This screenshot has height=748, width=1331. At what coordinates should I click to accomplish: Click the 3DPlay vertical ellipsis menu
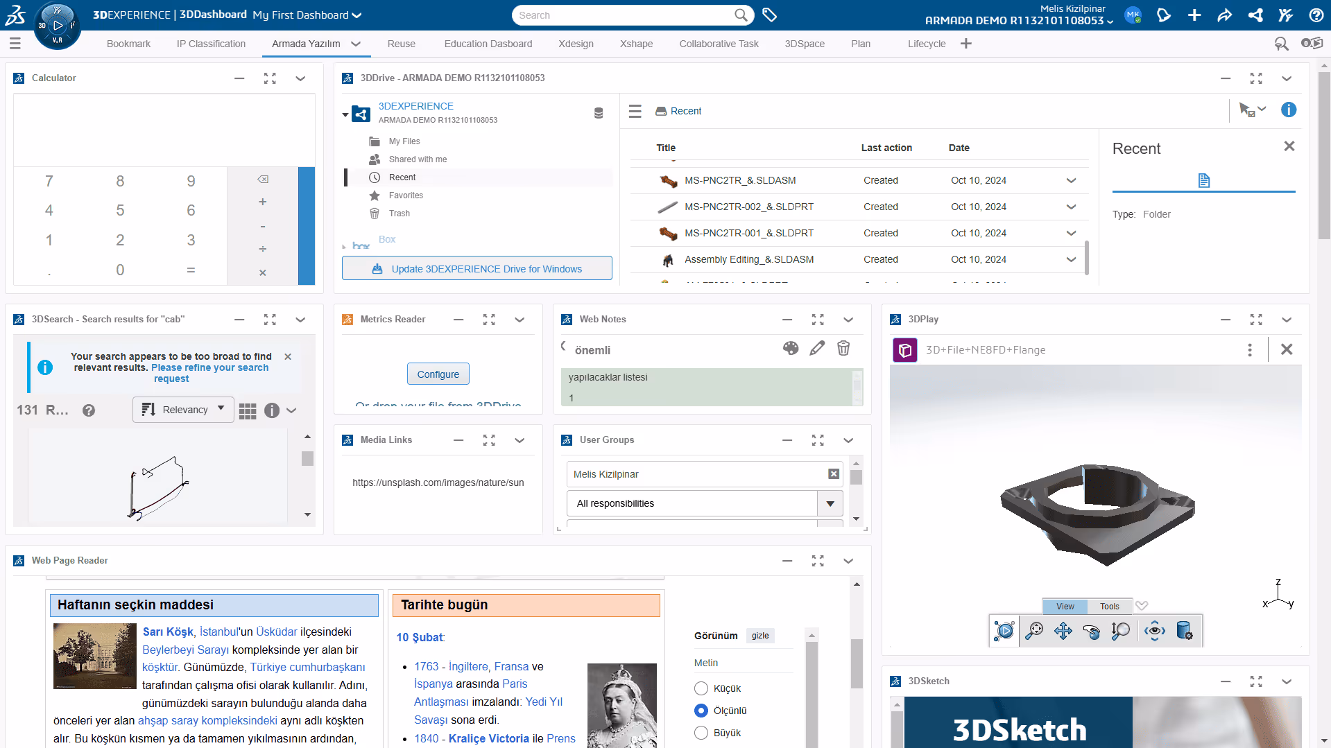click(1250, 350)
